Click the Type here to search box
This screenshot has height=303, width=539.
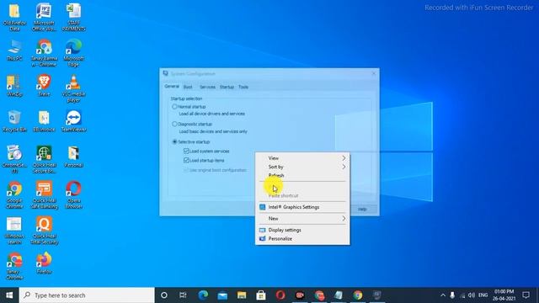[x=87, y=295]
